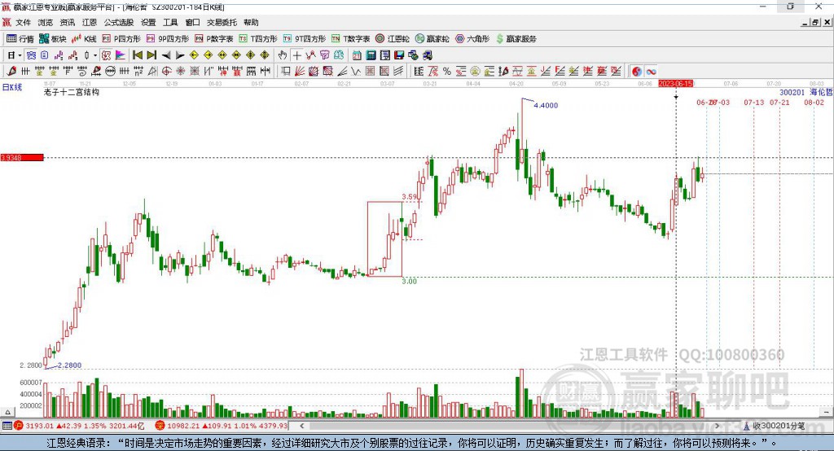Viewport: 834px width, 451px height.
Task: Click the 10982.21 Shenzhen index status entry
Action: tap(222, 426)
